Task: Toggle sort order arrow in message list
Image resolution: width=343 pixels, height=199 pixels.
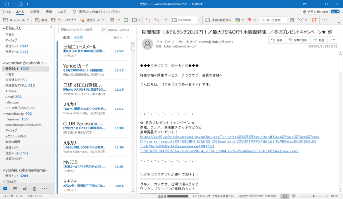Action: [x=127, y=37]
